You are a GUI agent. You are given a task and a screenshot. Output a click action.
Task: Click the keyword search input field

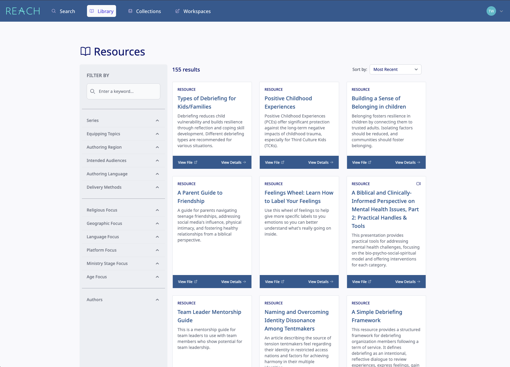(x=123, y=91)
